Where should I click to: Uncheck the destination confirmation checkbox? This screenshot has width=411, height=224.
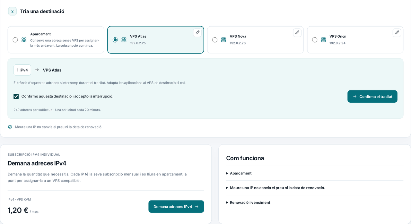point(16,96)
